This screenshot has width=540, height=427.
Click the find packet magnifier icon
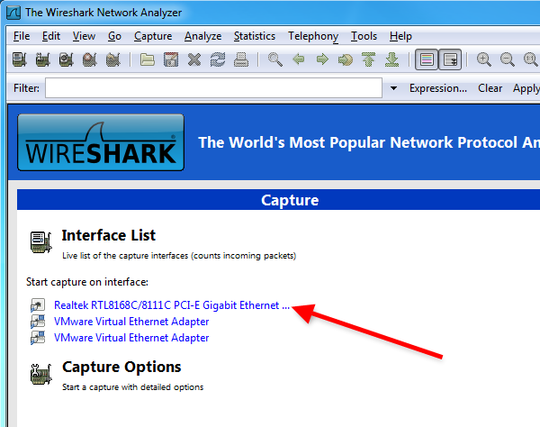point(275,60)
